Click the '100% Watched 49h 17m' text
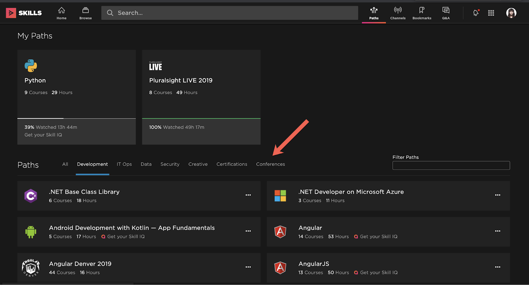This screenshot has height=285, width=529. (177, 127)
